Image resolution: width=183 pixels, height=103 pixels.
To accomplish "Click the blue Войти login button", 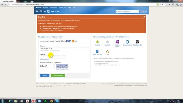I will (x=45, y=76).
